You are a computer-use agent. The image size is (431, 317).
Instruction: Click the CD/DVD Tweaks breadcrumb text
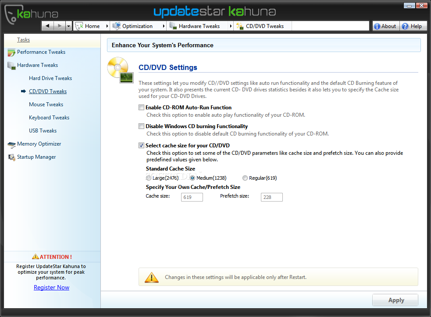265,26
